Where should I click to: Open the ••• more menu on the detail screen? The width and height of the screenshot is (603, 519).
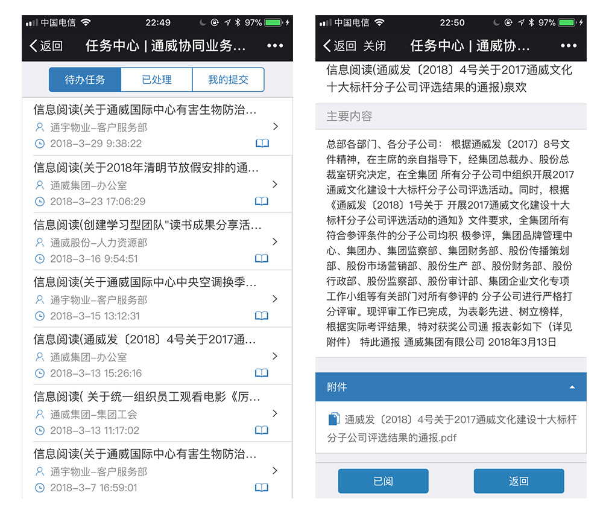click(x=569, y=46)
